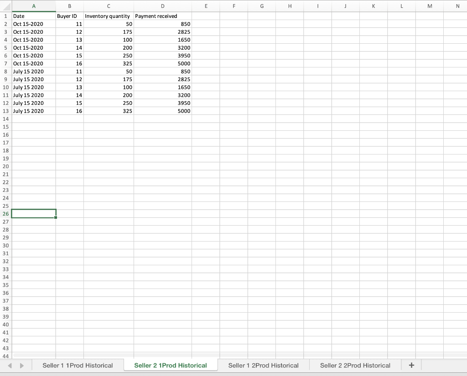Image resolution: width=467 pixels, height=376 pixels.
Task: Click the active Seller 2 1Prod Historical tab
Action: click(170, 365)
